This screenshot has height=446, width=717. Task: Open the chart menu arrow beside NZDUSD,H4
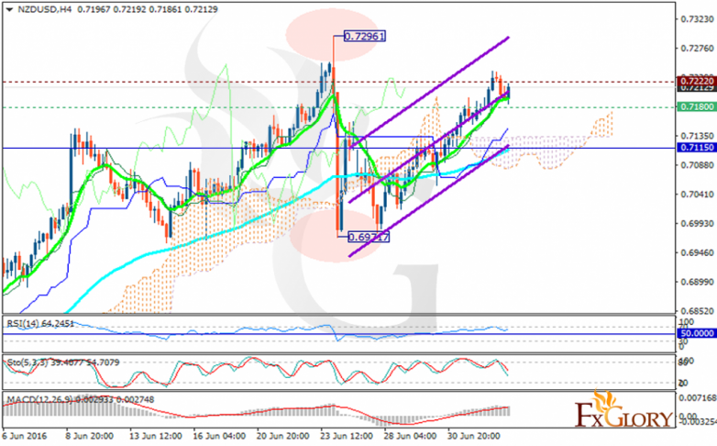pyautogui.click(x=9, y=9)
